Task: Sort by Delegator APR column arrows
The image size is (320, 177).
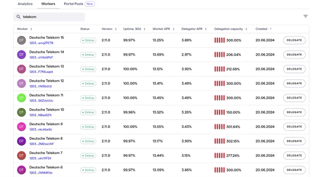Action: 206,29
